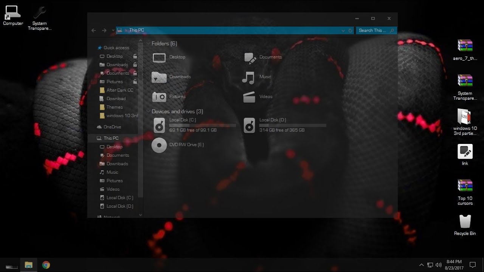Launch Google Chrome from taskbar
Viewport: 484px width, 272px height.
[46, 265]
